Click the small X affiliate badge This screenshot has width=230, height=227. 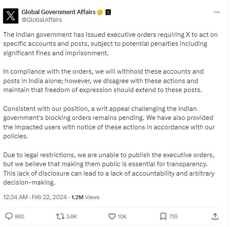[108, 12]
